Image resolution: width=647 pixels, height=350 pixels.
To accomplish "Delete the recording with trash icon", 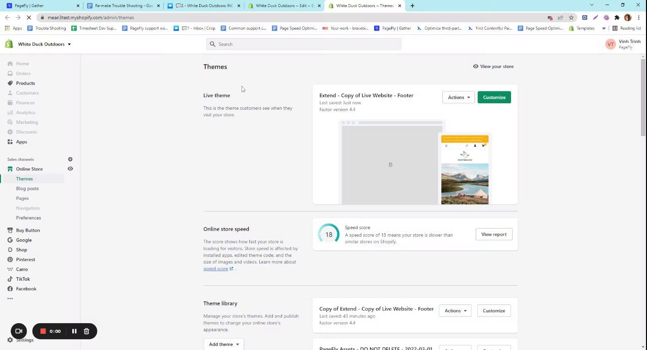I will pyautogui.click(x=86, y=331).
